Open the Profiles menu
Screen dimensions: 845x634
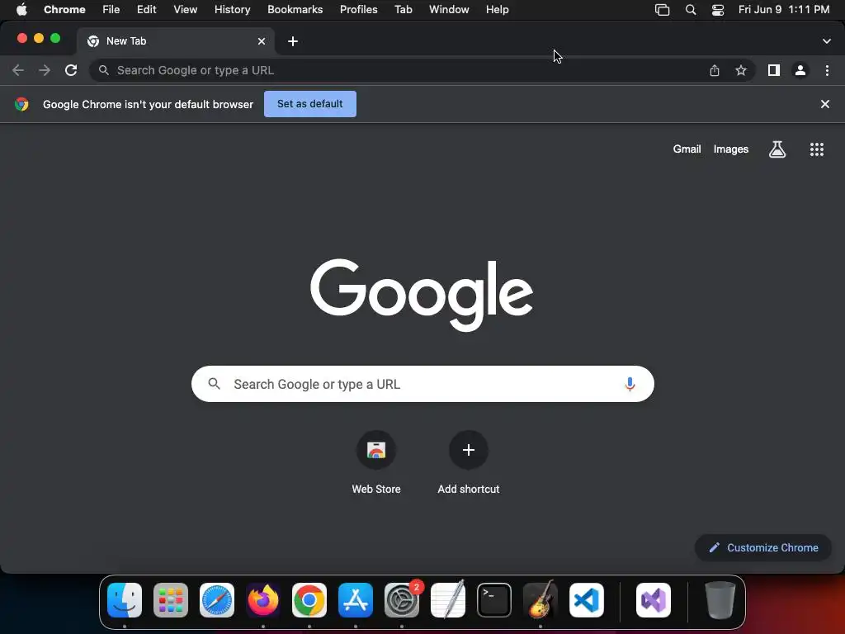tap(358, 10)
